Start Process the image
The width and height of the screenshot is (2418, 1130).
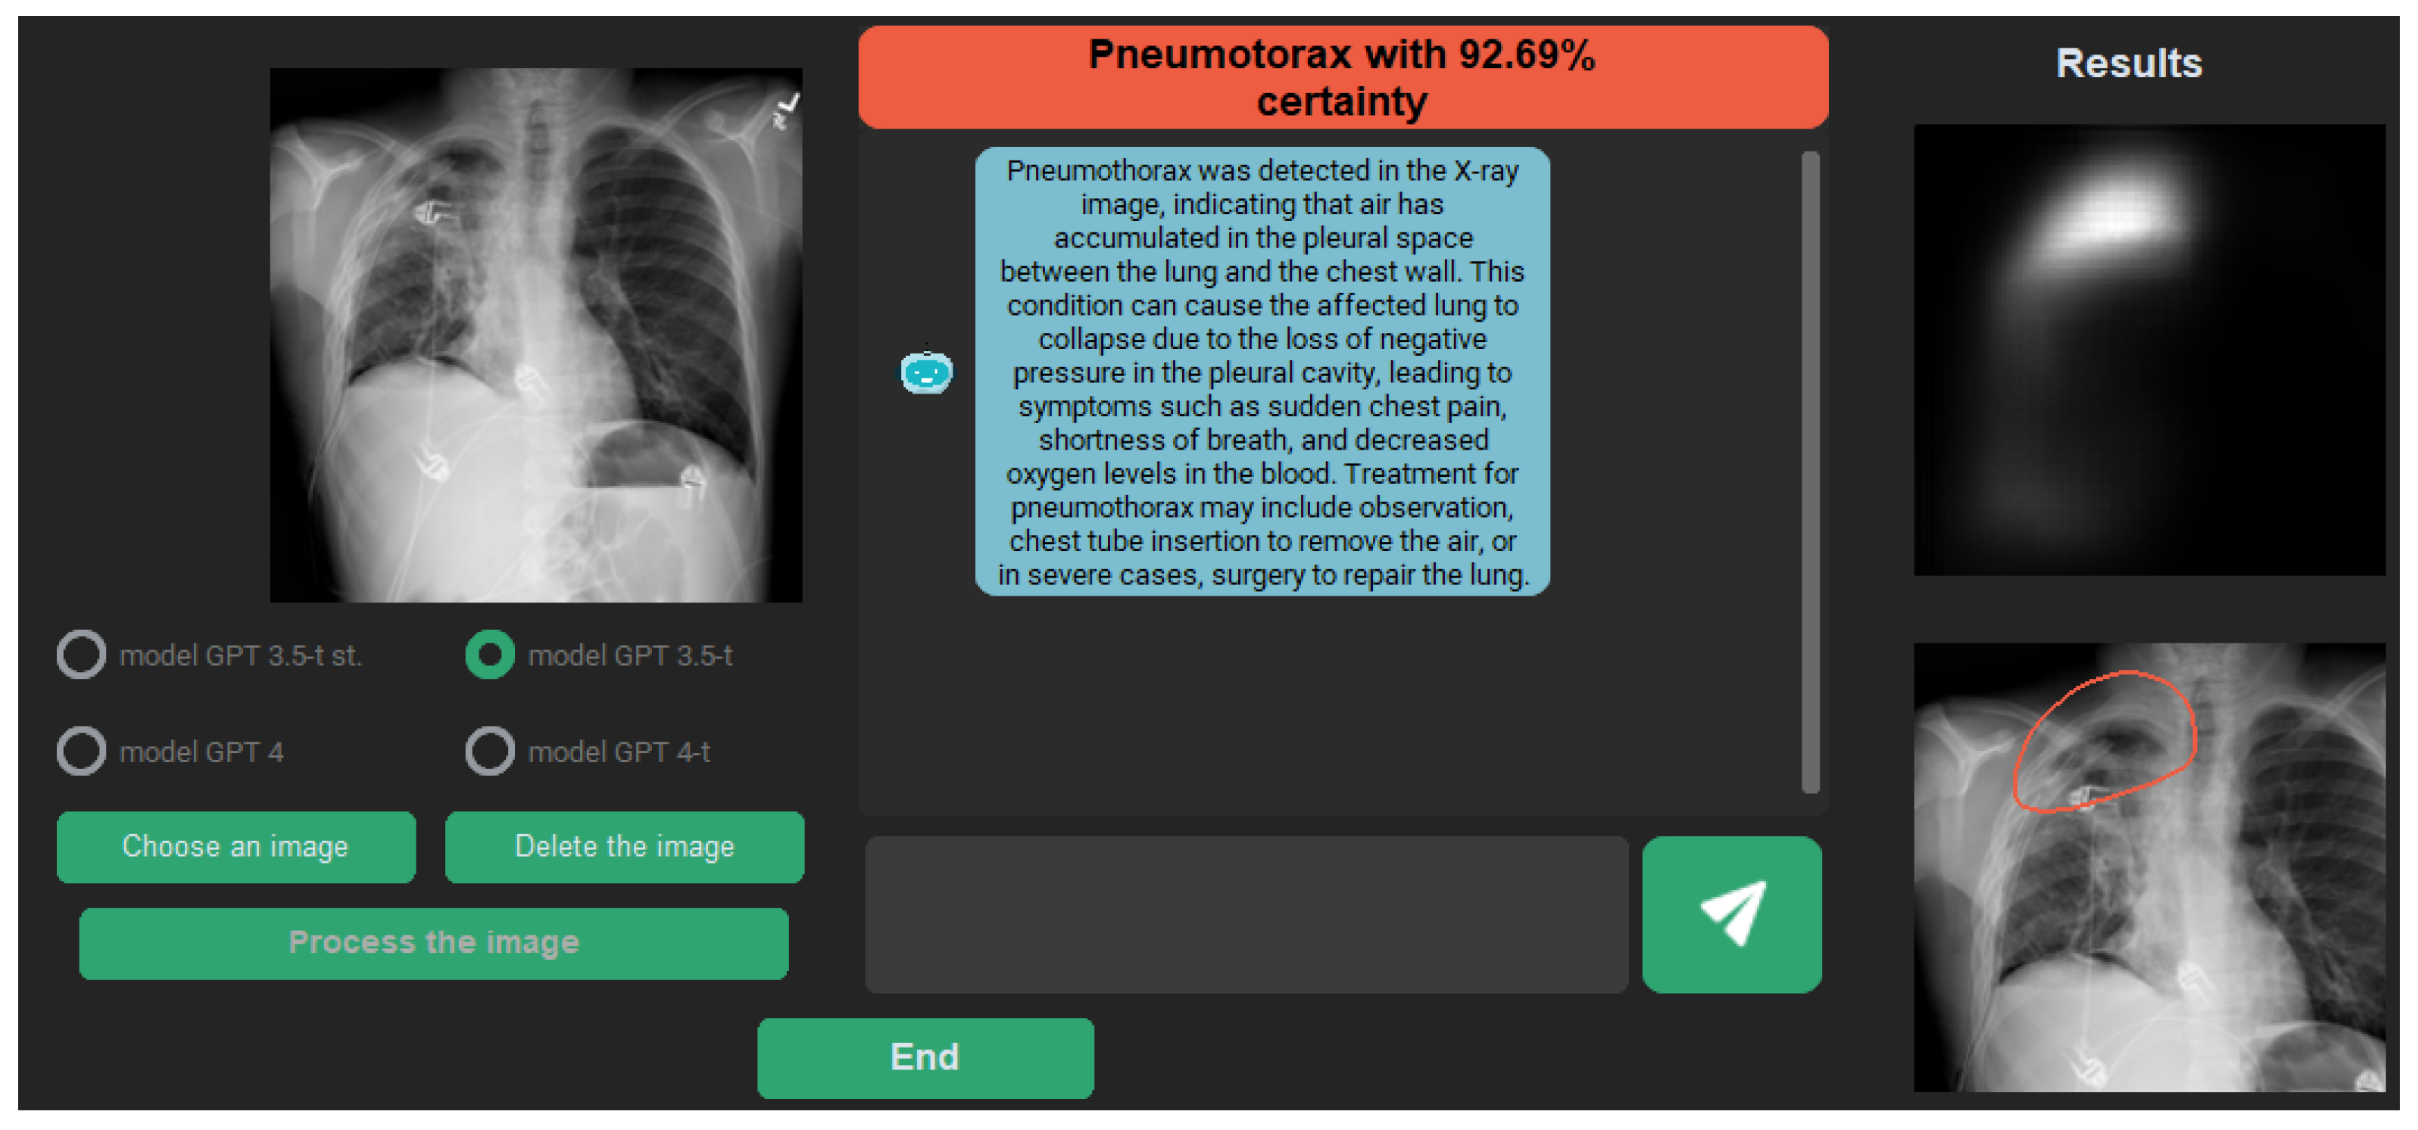point(434,942)
